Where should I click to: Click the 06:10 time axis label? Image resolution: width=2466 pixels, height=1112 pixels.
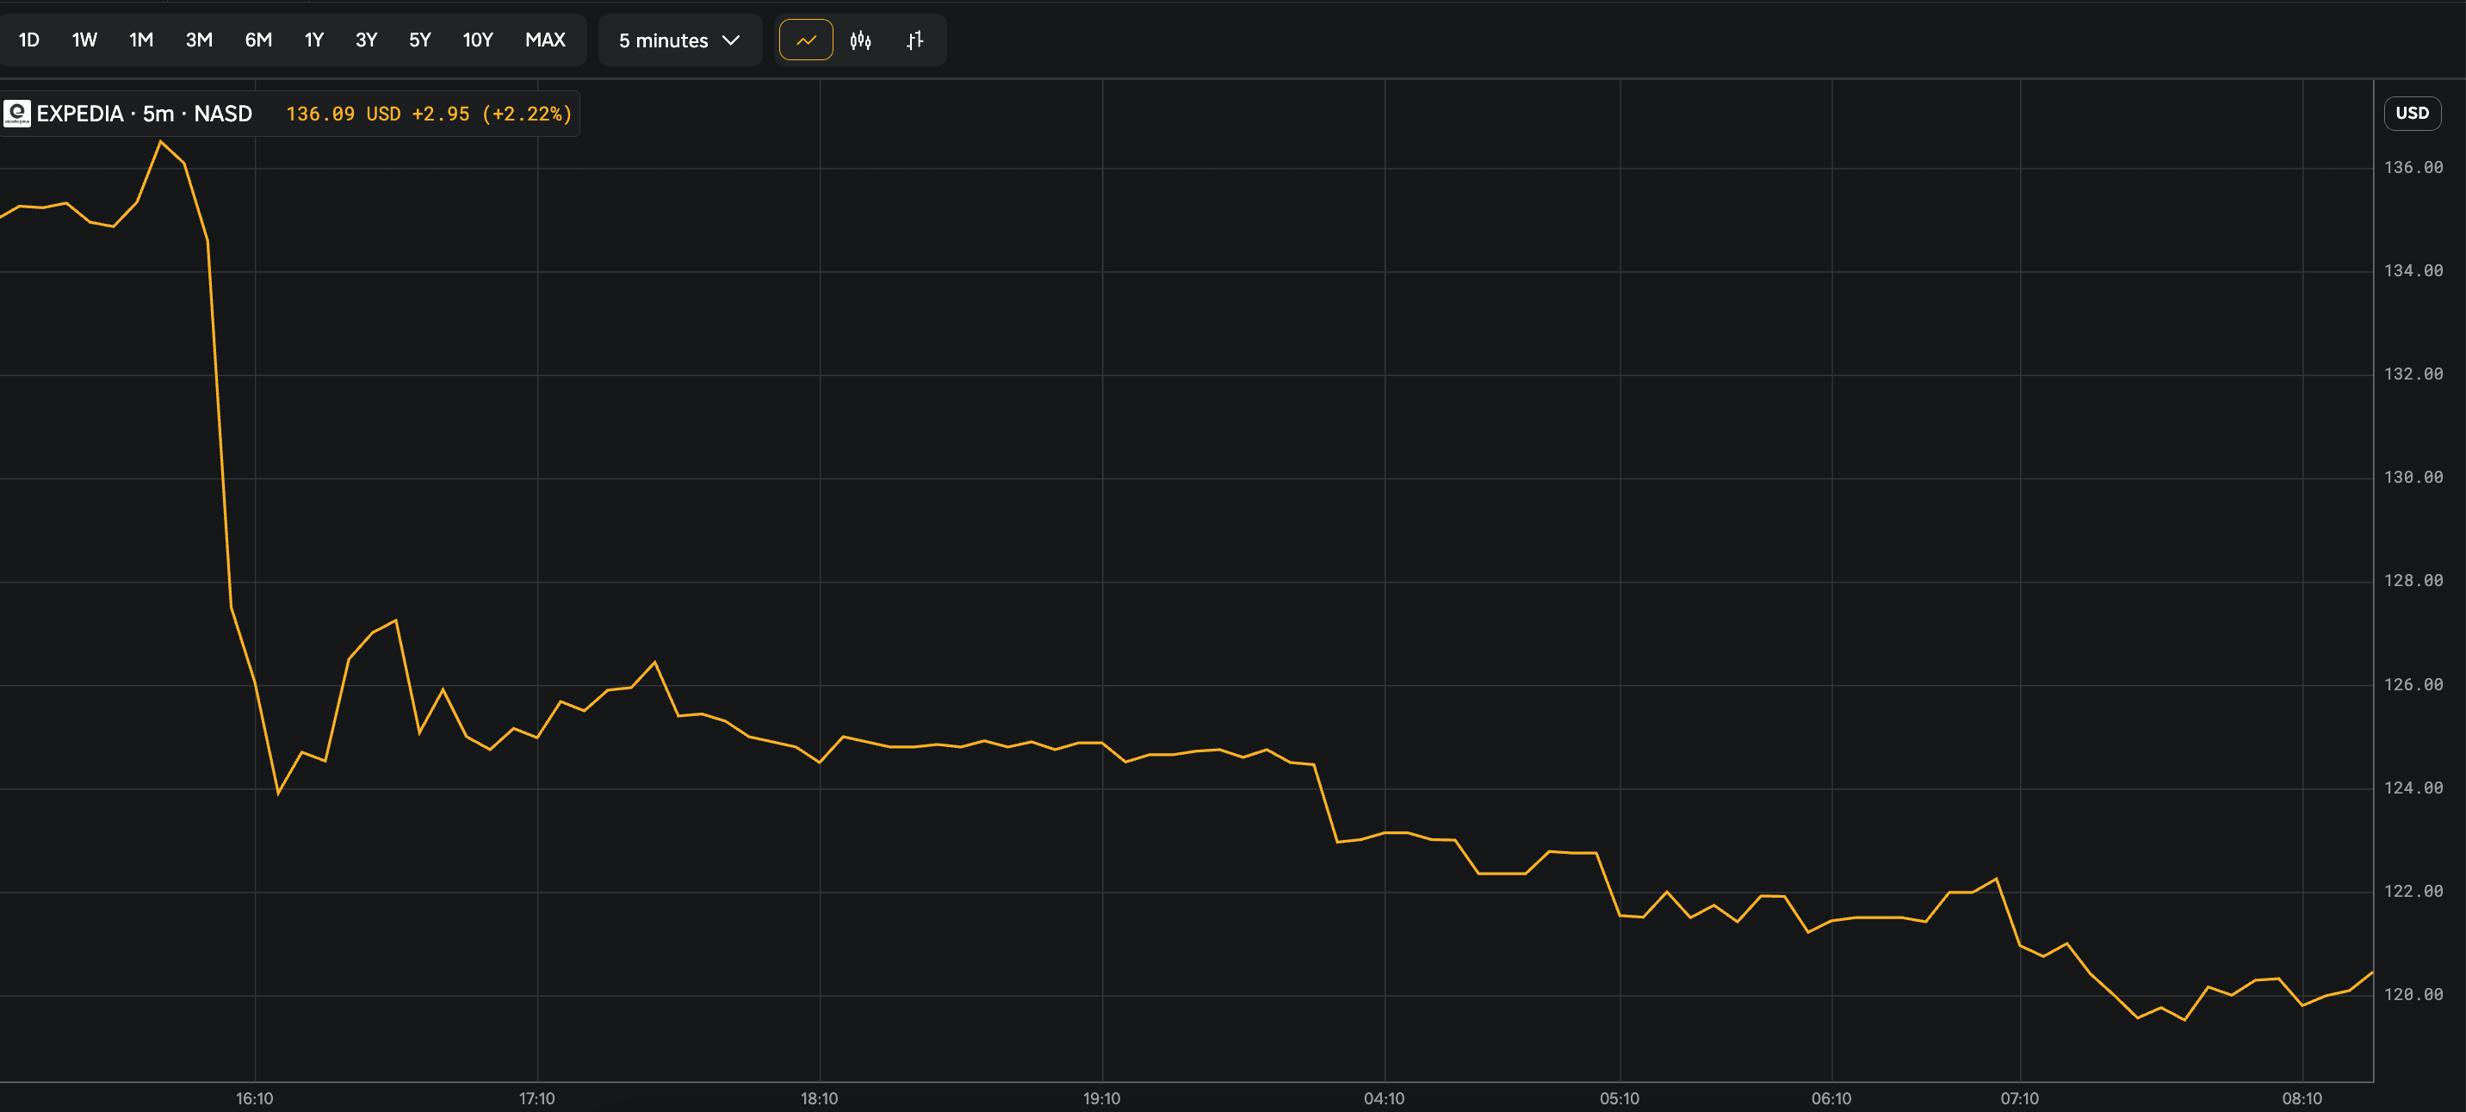tap(1831, 1098)
